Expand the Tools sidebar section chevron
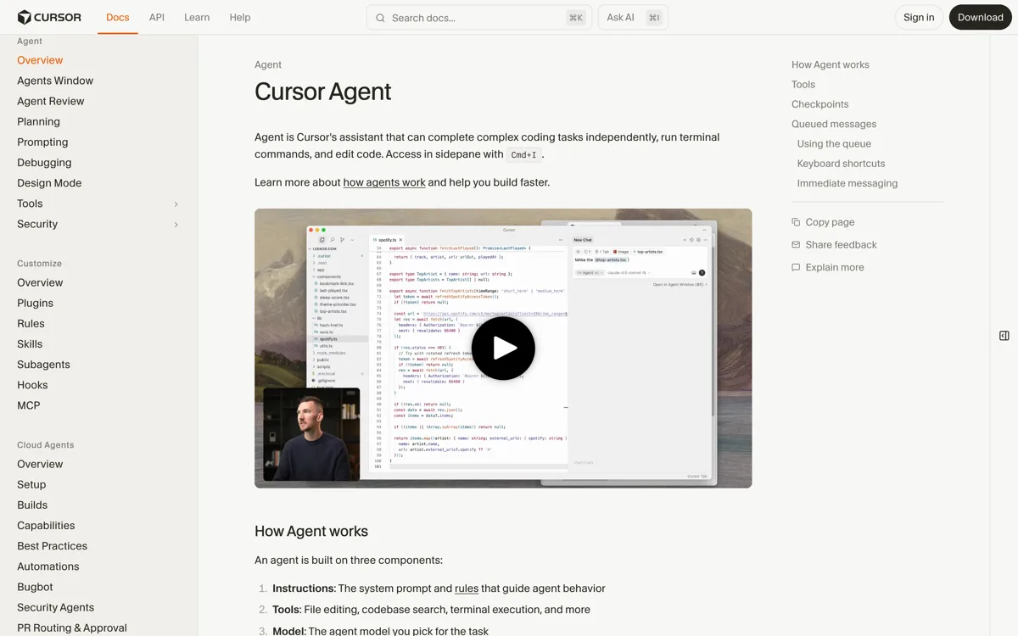The width and height of the screenshot is (1018, 636). (x=176, y=204)
